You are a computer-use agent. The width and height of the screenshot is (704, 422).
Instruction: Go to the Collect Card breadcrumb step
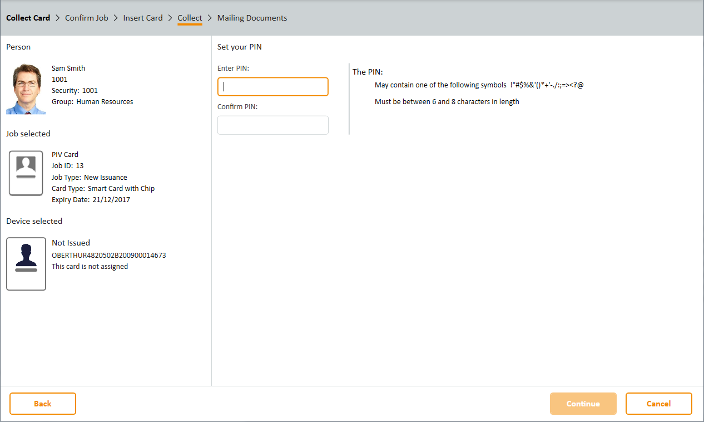tap(28, 18)
